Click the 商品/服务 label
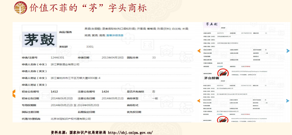 click(65, 32)
